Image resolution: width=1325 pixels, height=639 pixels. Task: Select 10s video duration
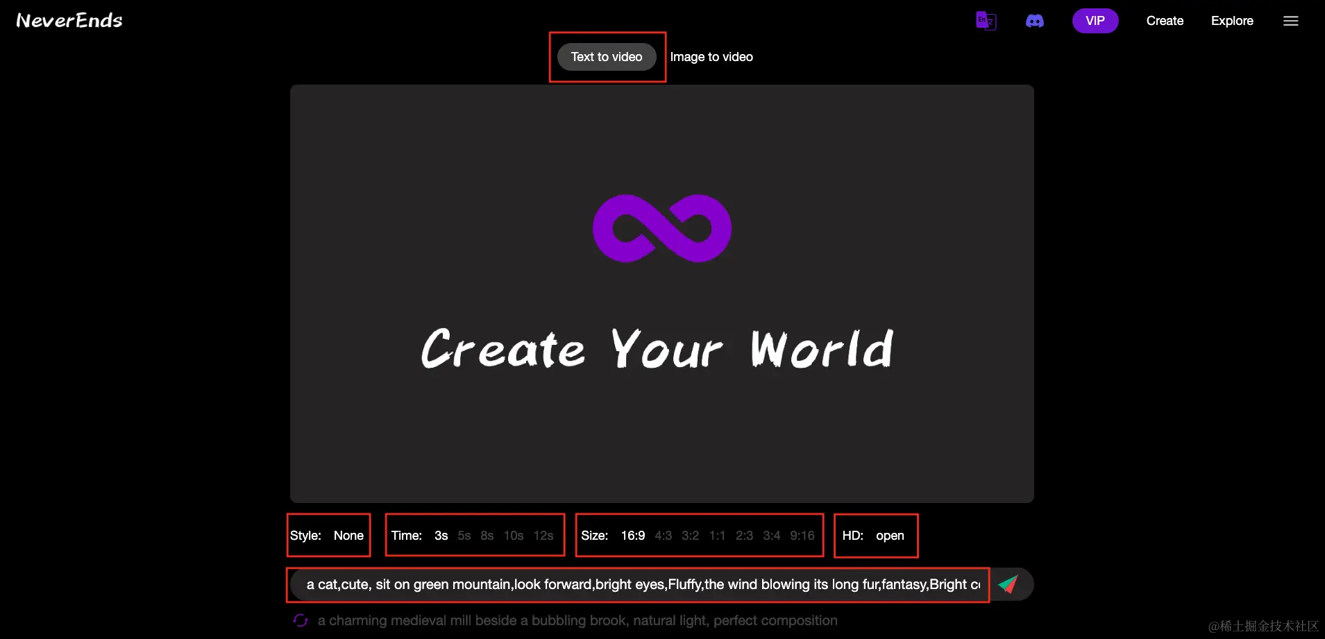(x=514, y=536)
